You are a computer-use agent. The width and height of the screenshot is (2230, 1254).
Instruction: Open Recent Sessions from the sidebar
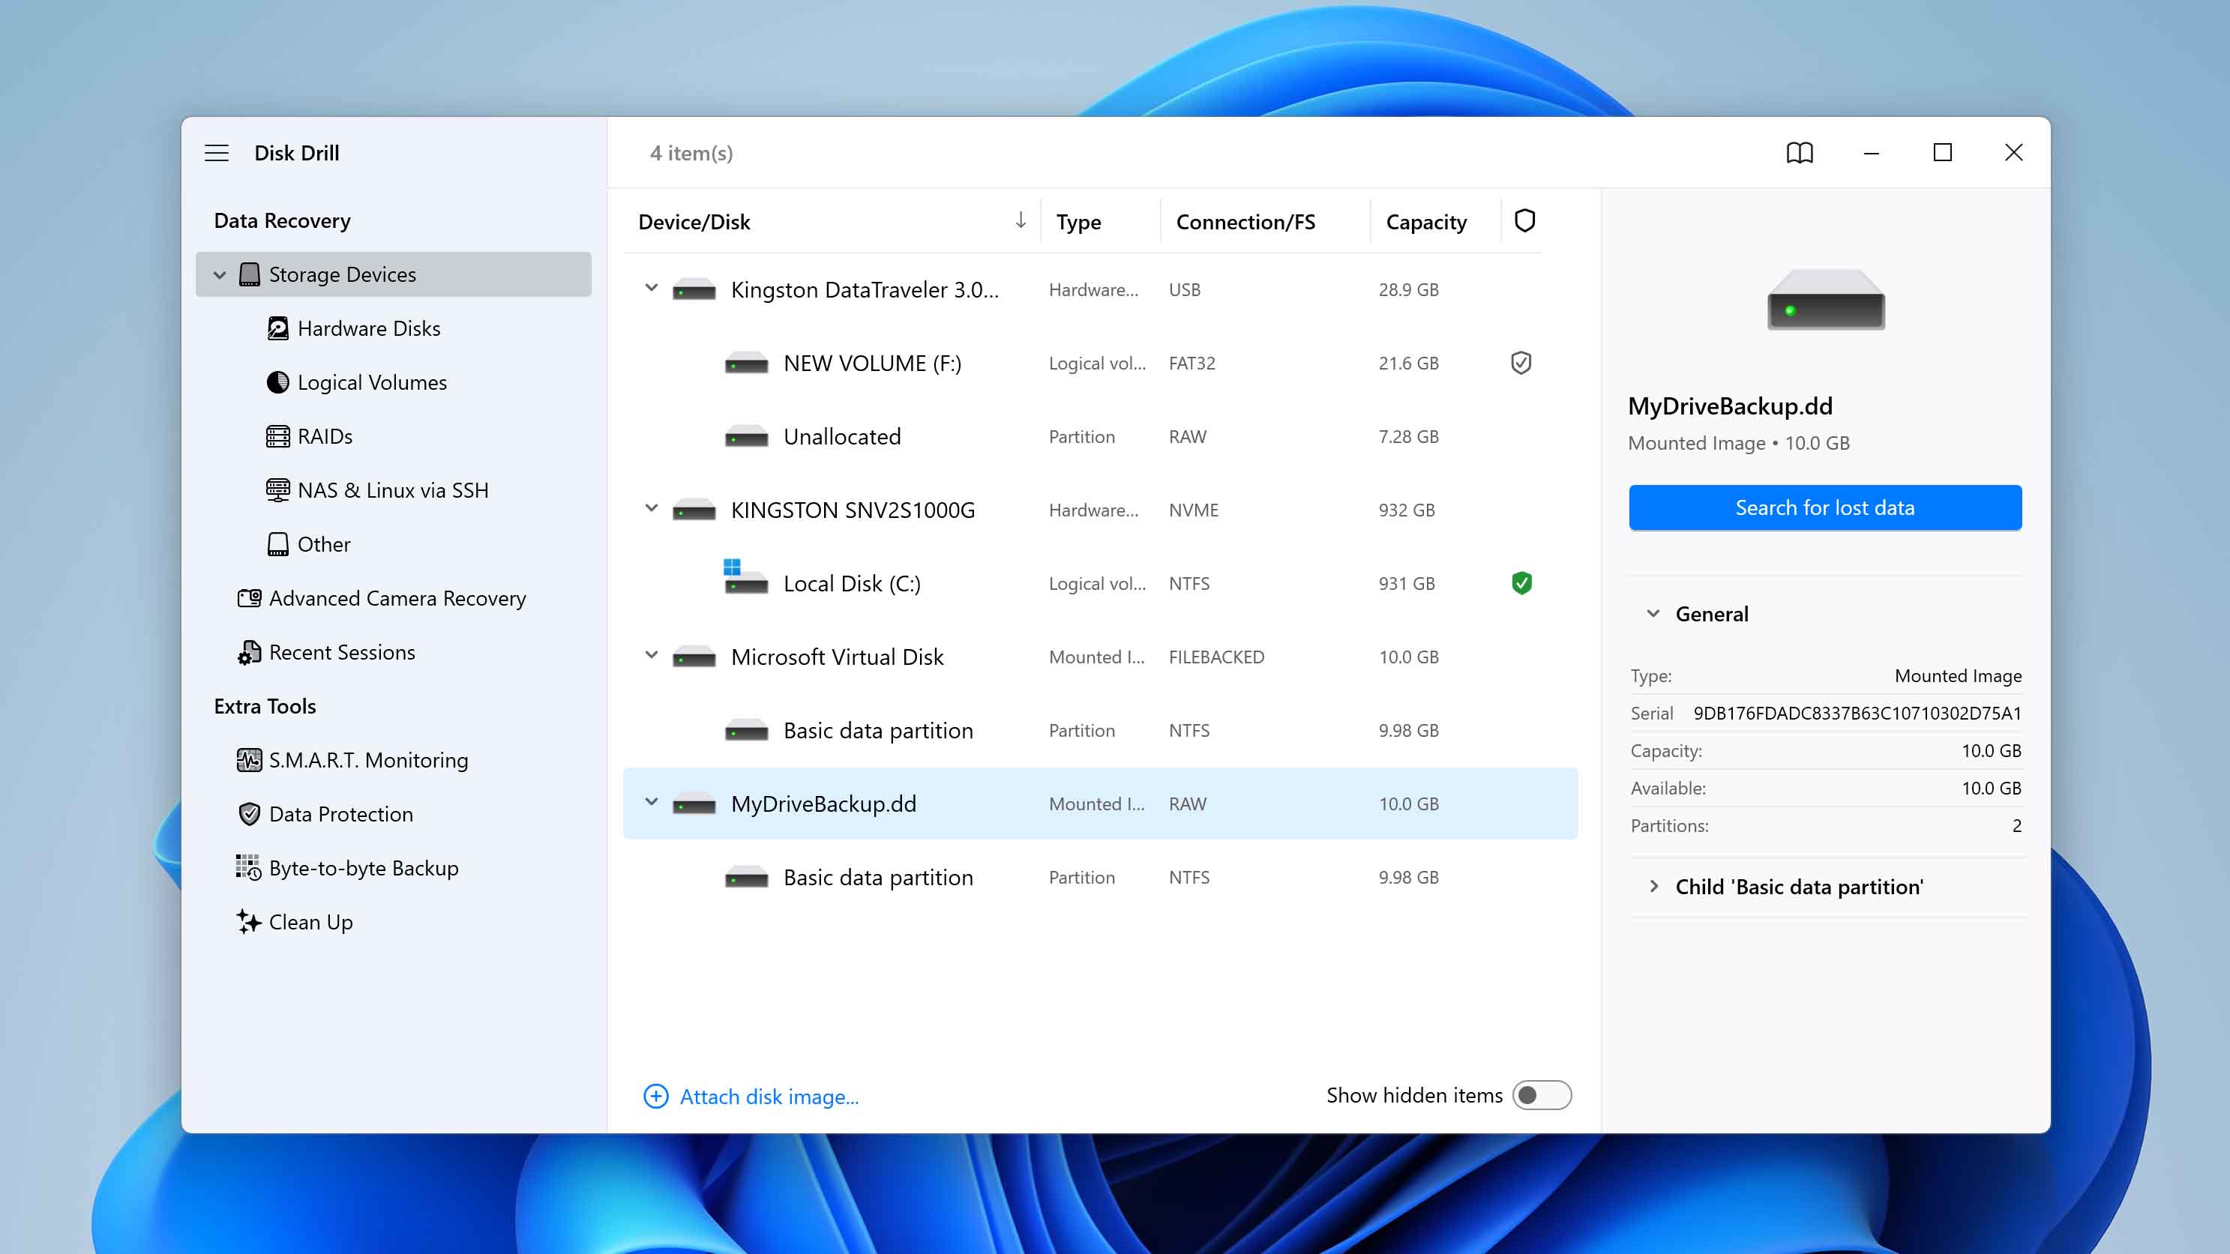tap(342, 651)
